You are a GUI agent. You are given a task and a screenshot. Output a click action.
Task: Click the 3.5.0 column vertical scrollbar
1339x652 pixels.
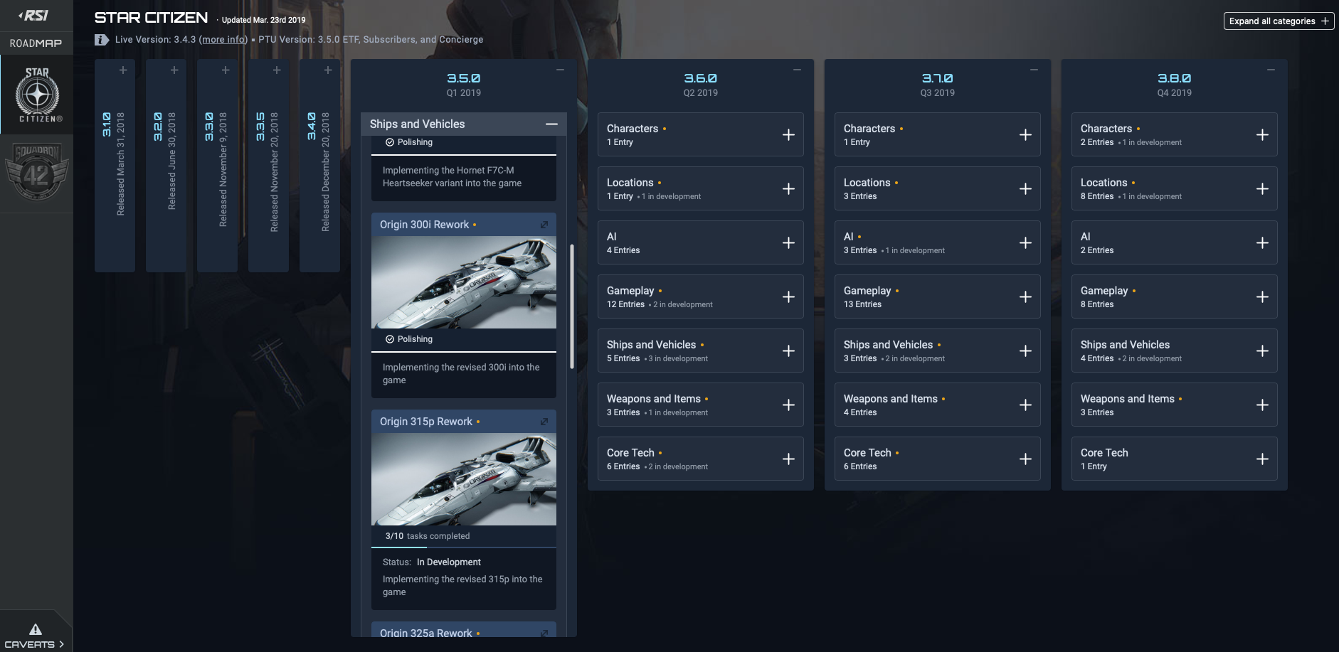click(x=572, y=306)
